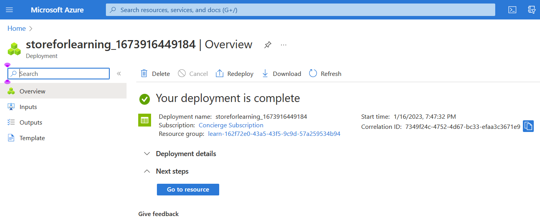Viewport: 540px width, 218px height.
Task: Click the Redeploy upload icon
Action: [x=220, y=74]
